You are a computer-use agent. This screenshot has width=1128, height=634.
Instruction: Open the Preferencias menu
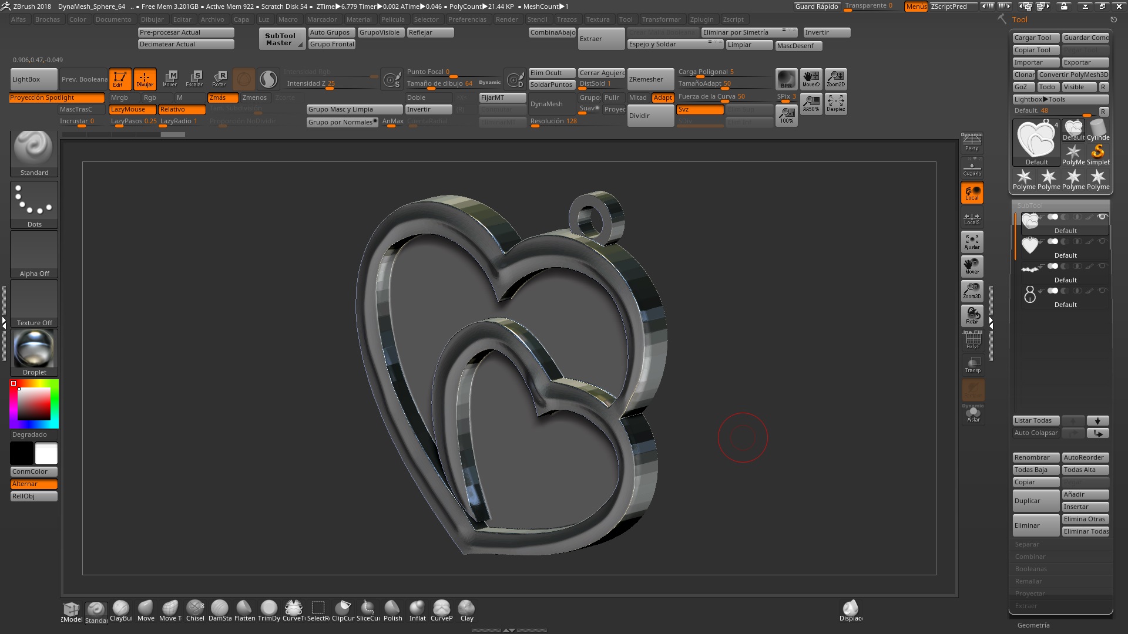(x=466, y=19)
